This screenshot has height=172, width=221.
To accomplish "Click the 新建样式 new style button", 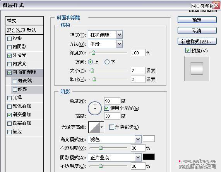I will point(197,41).
